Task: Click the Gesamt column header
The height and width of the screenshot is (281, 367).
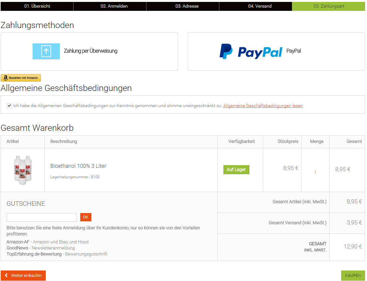Action: click(354, 141)
